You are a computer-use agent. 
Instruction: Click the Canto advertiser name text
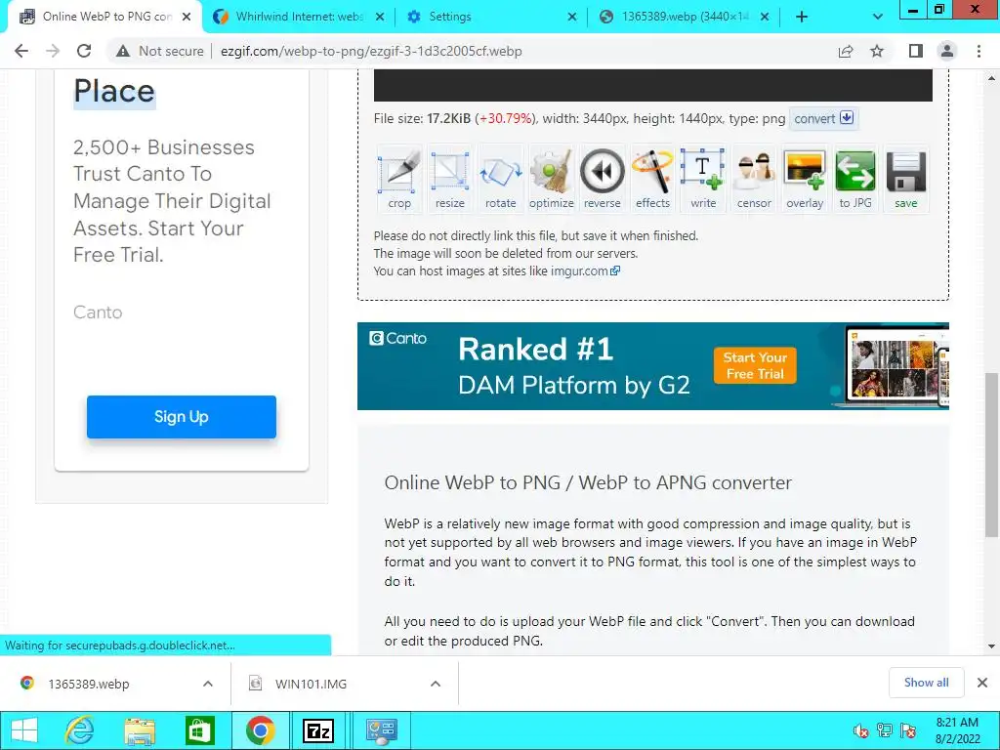click(98, 312)
